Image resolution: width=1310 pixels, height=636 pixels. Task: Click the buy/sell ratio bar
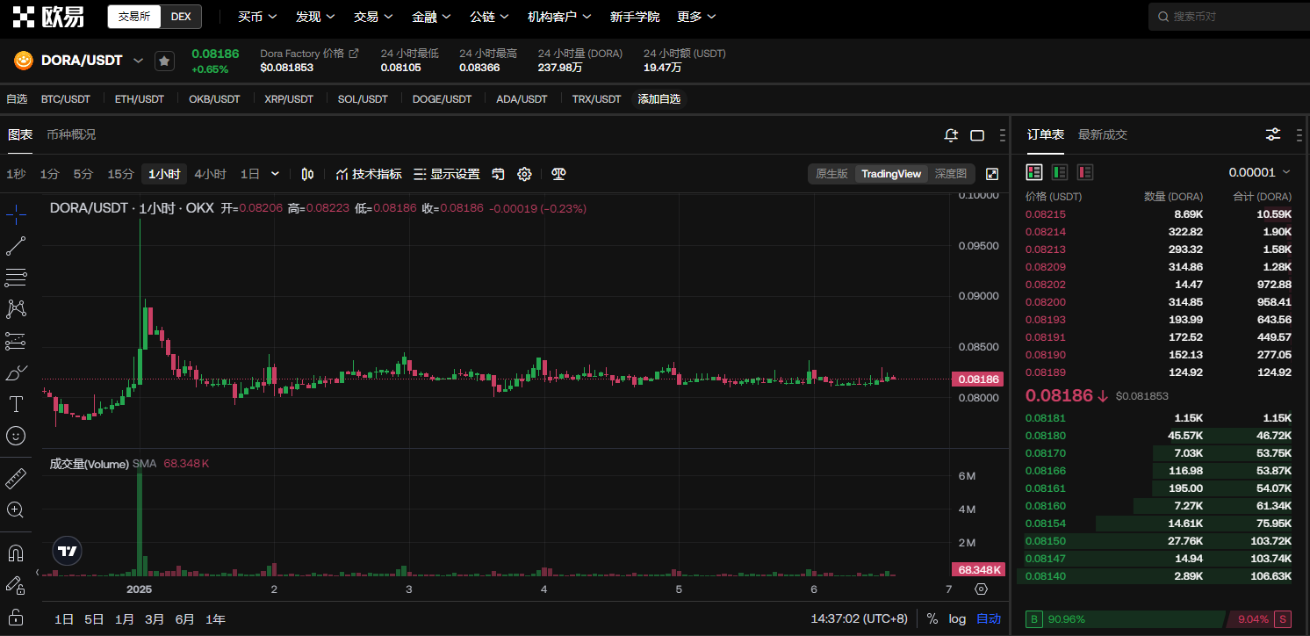(1159, 619)
